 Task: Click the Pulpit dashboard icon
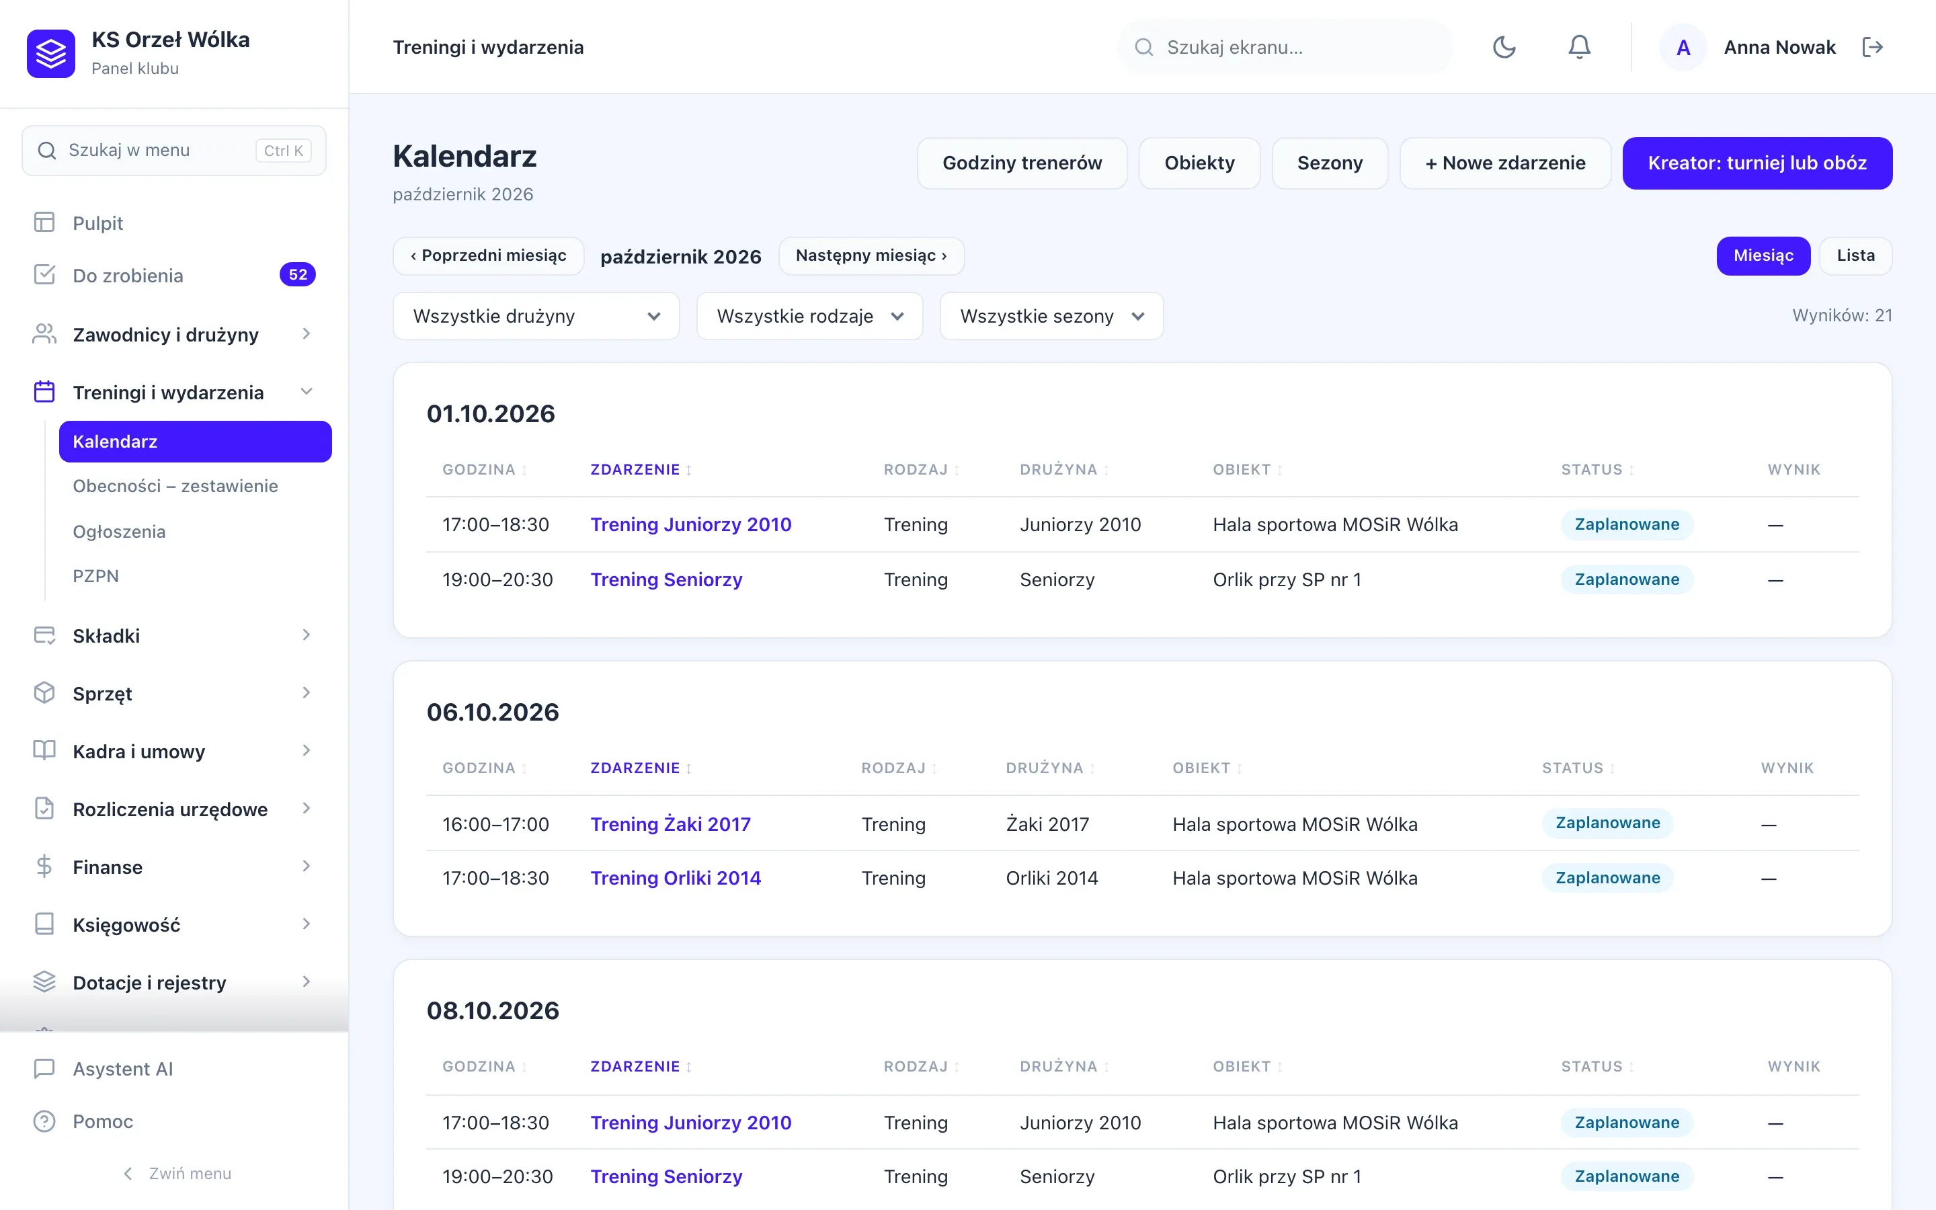pos(45,223)
